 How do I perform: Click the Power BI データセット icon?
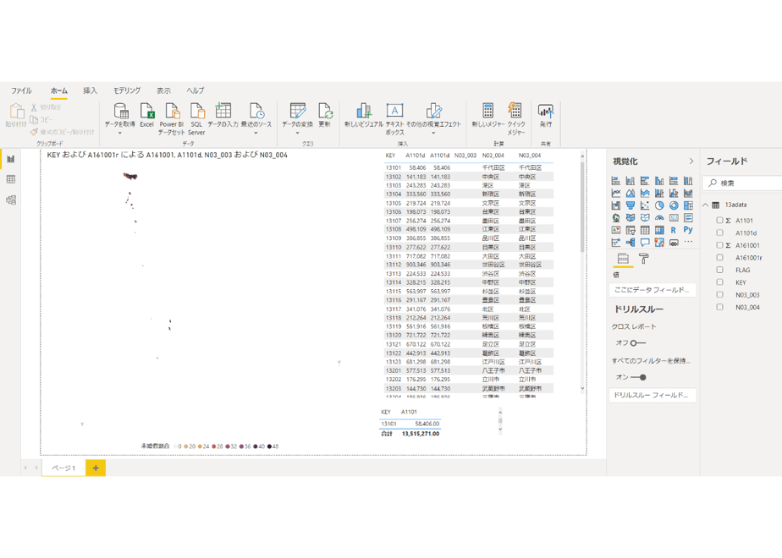[172, 111]
